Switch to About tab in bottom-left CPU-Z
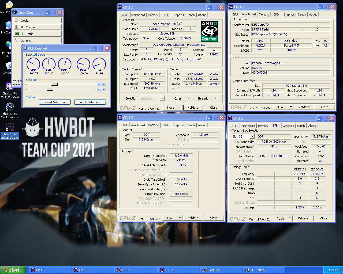The image size is (343, 274). (x=202, y=125)
